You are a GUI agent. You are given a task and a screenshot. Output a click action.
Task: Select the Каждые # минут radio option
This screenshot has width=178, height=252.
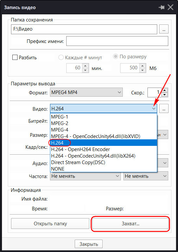click(x=61, y=57)
